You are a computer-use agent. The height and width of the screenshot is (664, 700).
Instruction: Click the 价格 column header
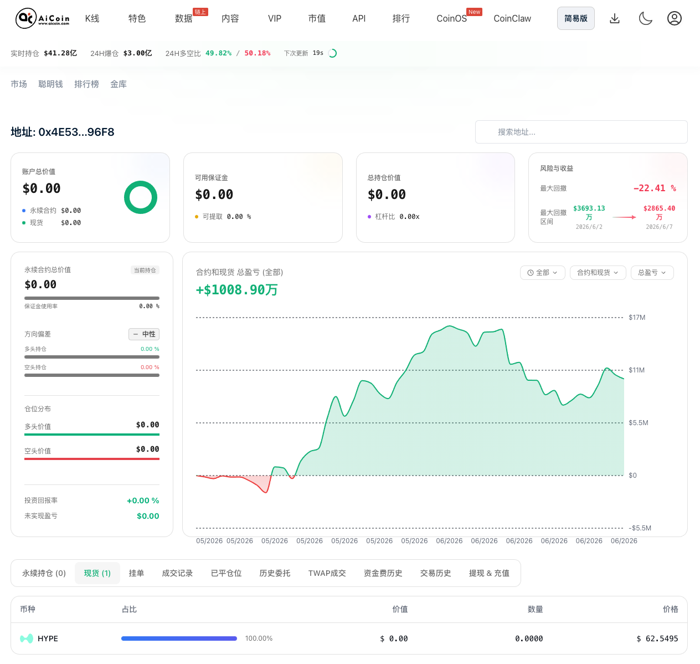(671, 609)
